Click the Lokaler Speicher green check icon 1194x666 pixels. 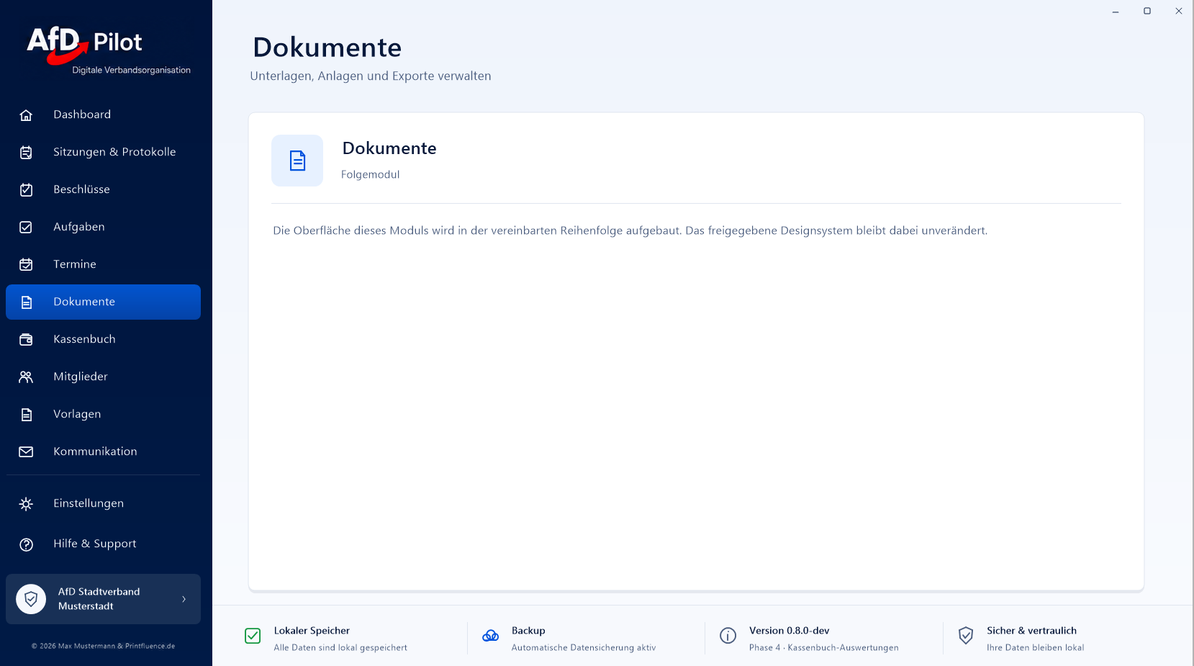253,636
